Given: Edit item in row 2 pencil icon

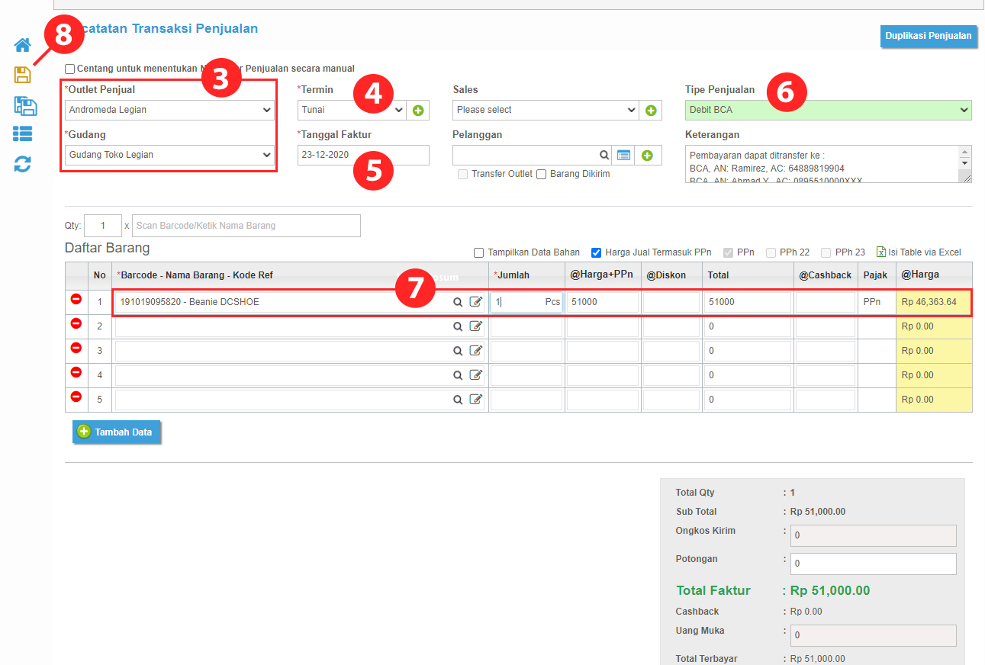Looking at the screenshot, I should (x=476, y=326).
